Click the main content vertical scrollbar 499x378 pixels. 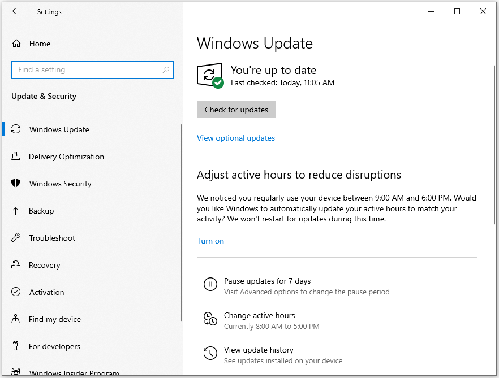tap(494, 145)
